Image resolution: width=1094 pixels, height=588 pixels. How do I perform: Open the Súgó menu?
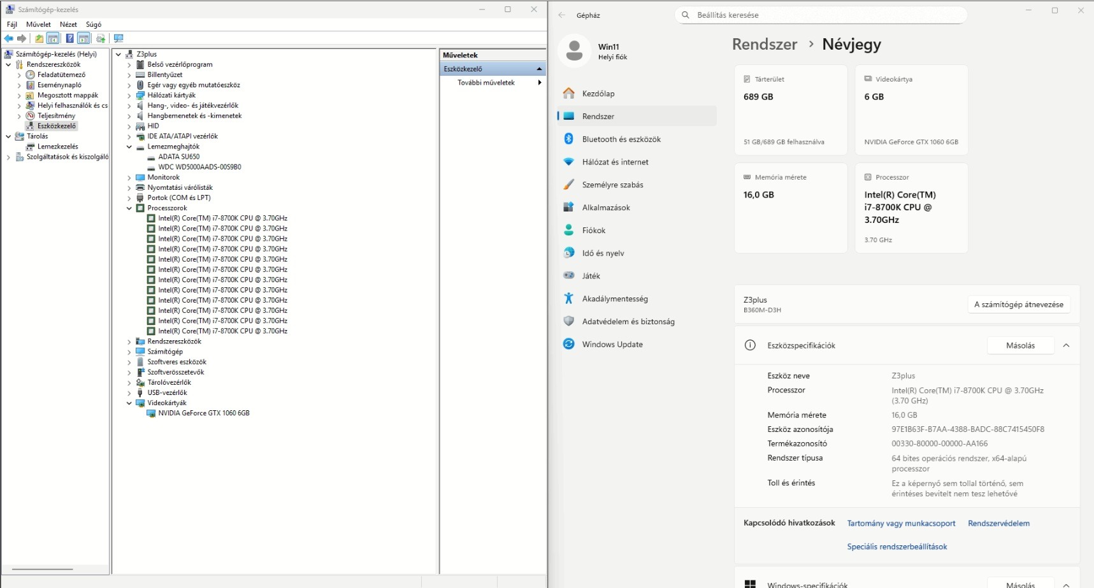pos(94,24)
